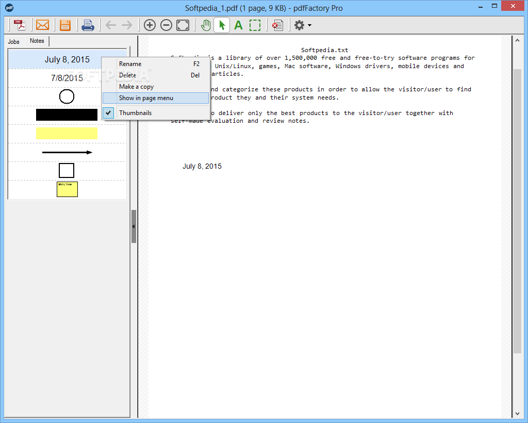Select the circle shape note thumbnail
This screenshot has width=528, height=423.
click(67, 96)
